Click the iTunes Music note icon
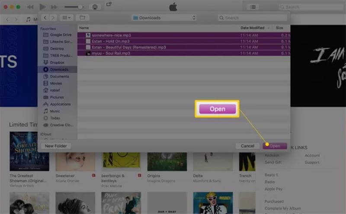 pos(28,19)
